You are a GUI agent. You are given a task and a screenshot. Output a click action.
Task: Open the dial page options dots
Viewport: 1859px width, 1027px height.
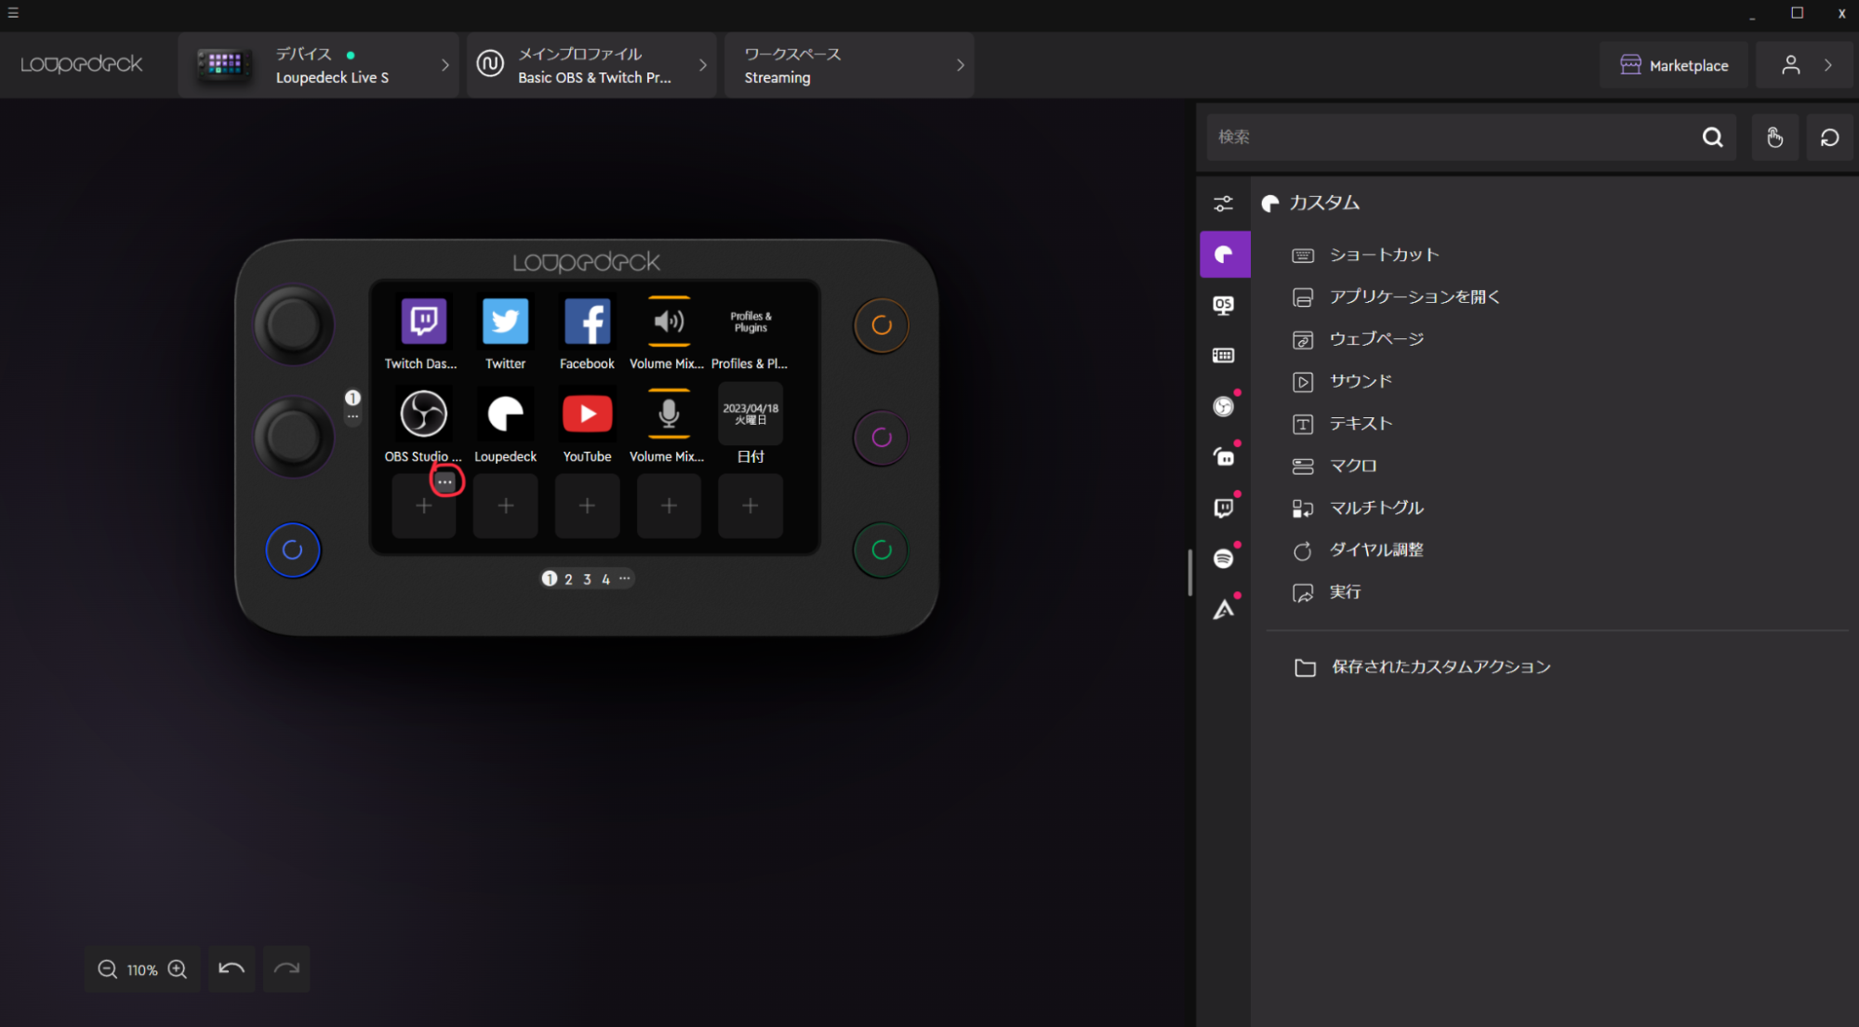tap(352, 416)
